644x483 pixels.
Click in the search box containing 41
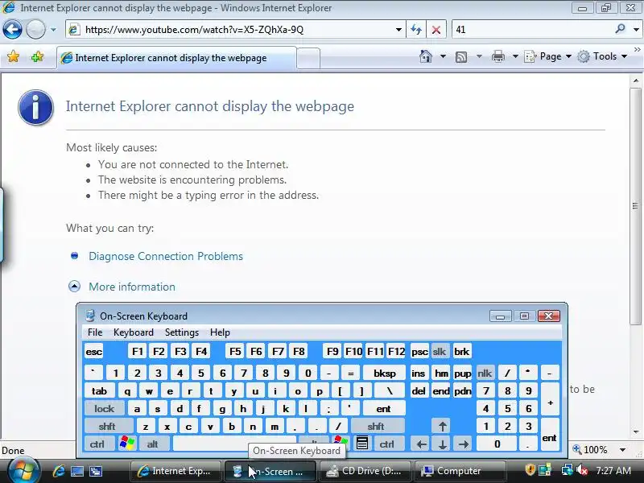533,30
